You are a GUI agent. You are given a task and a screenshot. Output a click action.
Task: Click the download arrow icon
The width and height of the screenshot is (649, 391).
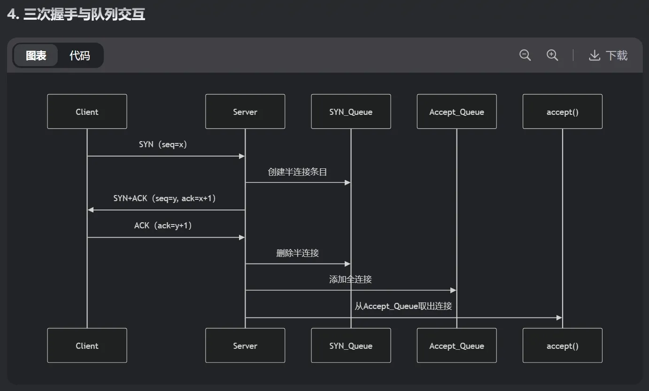pyautogui.click(x=595, y=55)
